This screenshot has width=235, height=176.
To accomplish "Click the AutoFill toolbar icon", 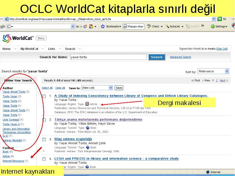I will point(188,26).
